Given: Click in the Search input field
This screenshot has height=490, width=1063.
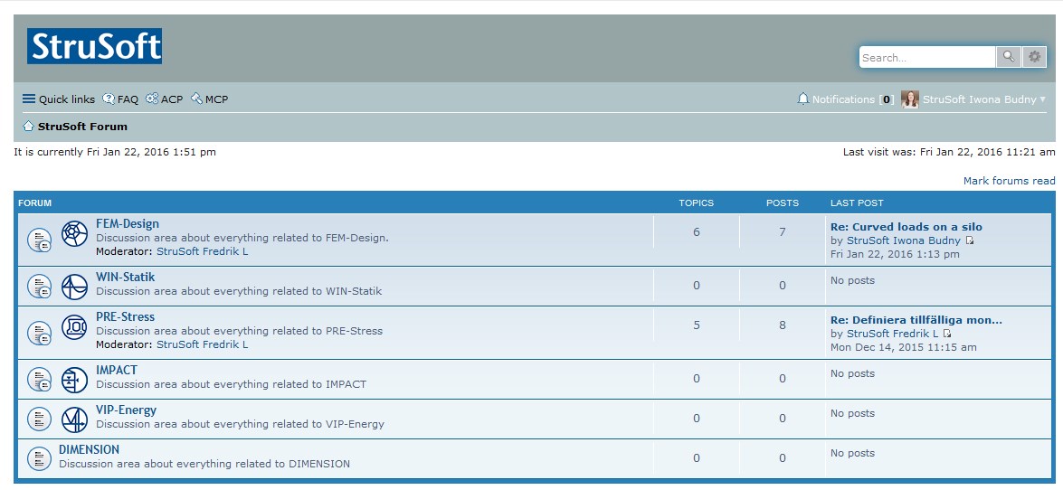Looking at the screenshot, I should click(926, 58).
